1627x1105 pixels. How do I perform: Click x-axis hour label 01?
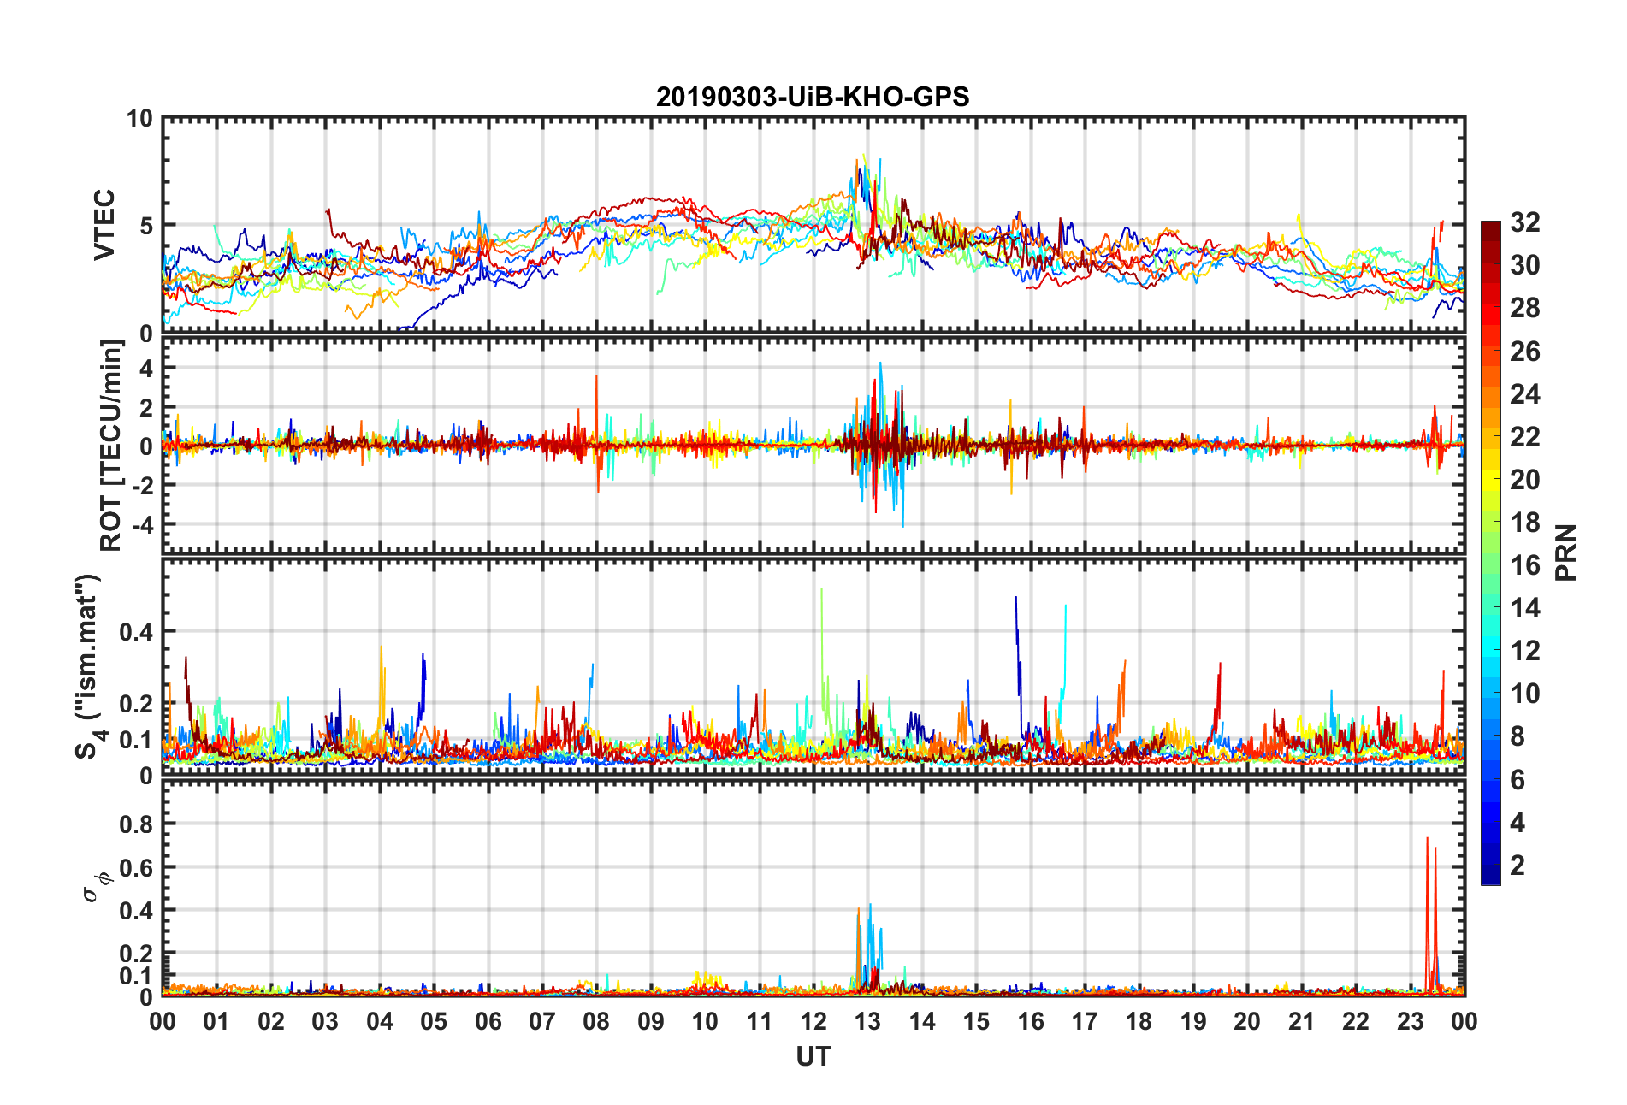coord(216,1021)
